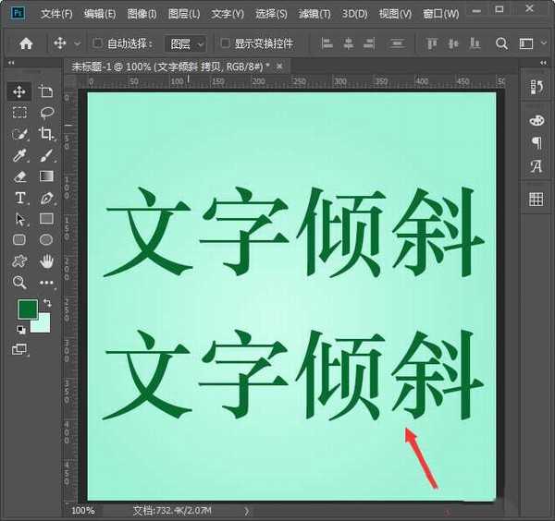Select the Zoom tool in toolbox
Screen dimensions: 555x521
(x=19, y=283)
